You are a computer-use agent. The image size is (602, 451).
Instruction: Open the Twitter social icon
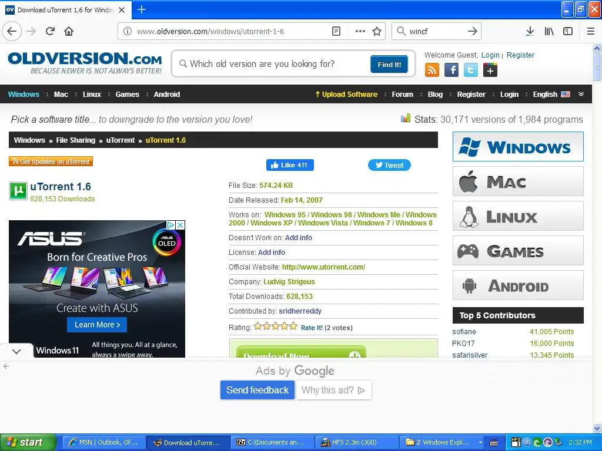click(471, 70)
